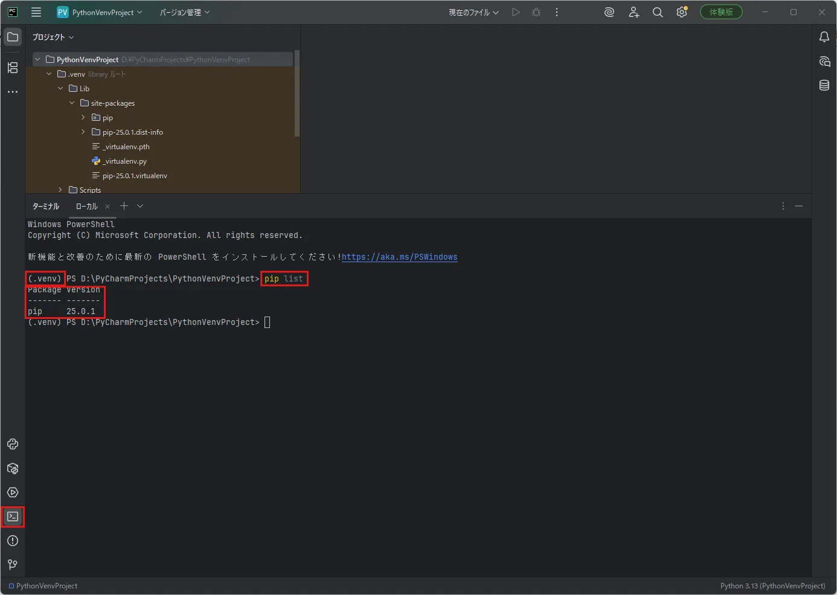Click 'Windows PowerShell' terminal line

(x=71, y=224)
